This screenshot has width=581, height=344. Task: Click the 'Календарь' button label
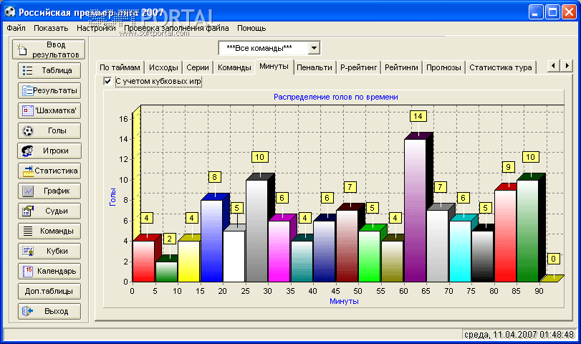coord(57,271)
